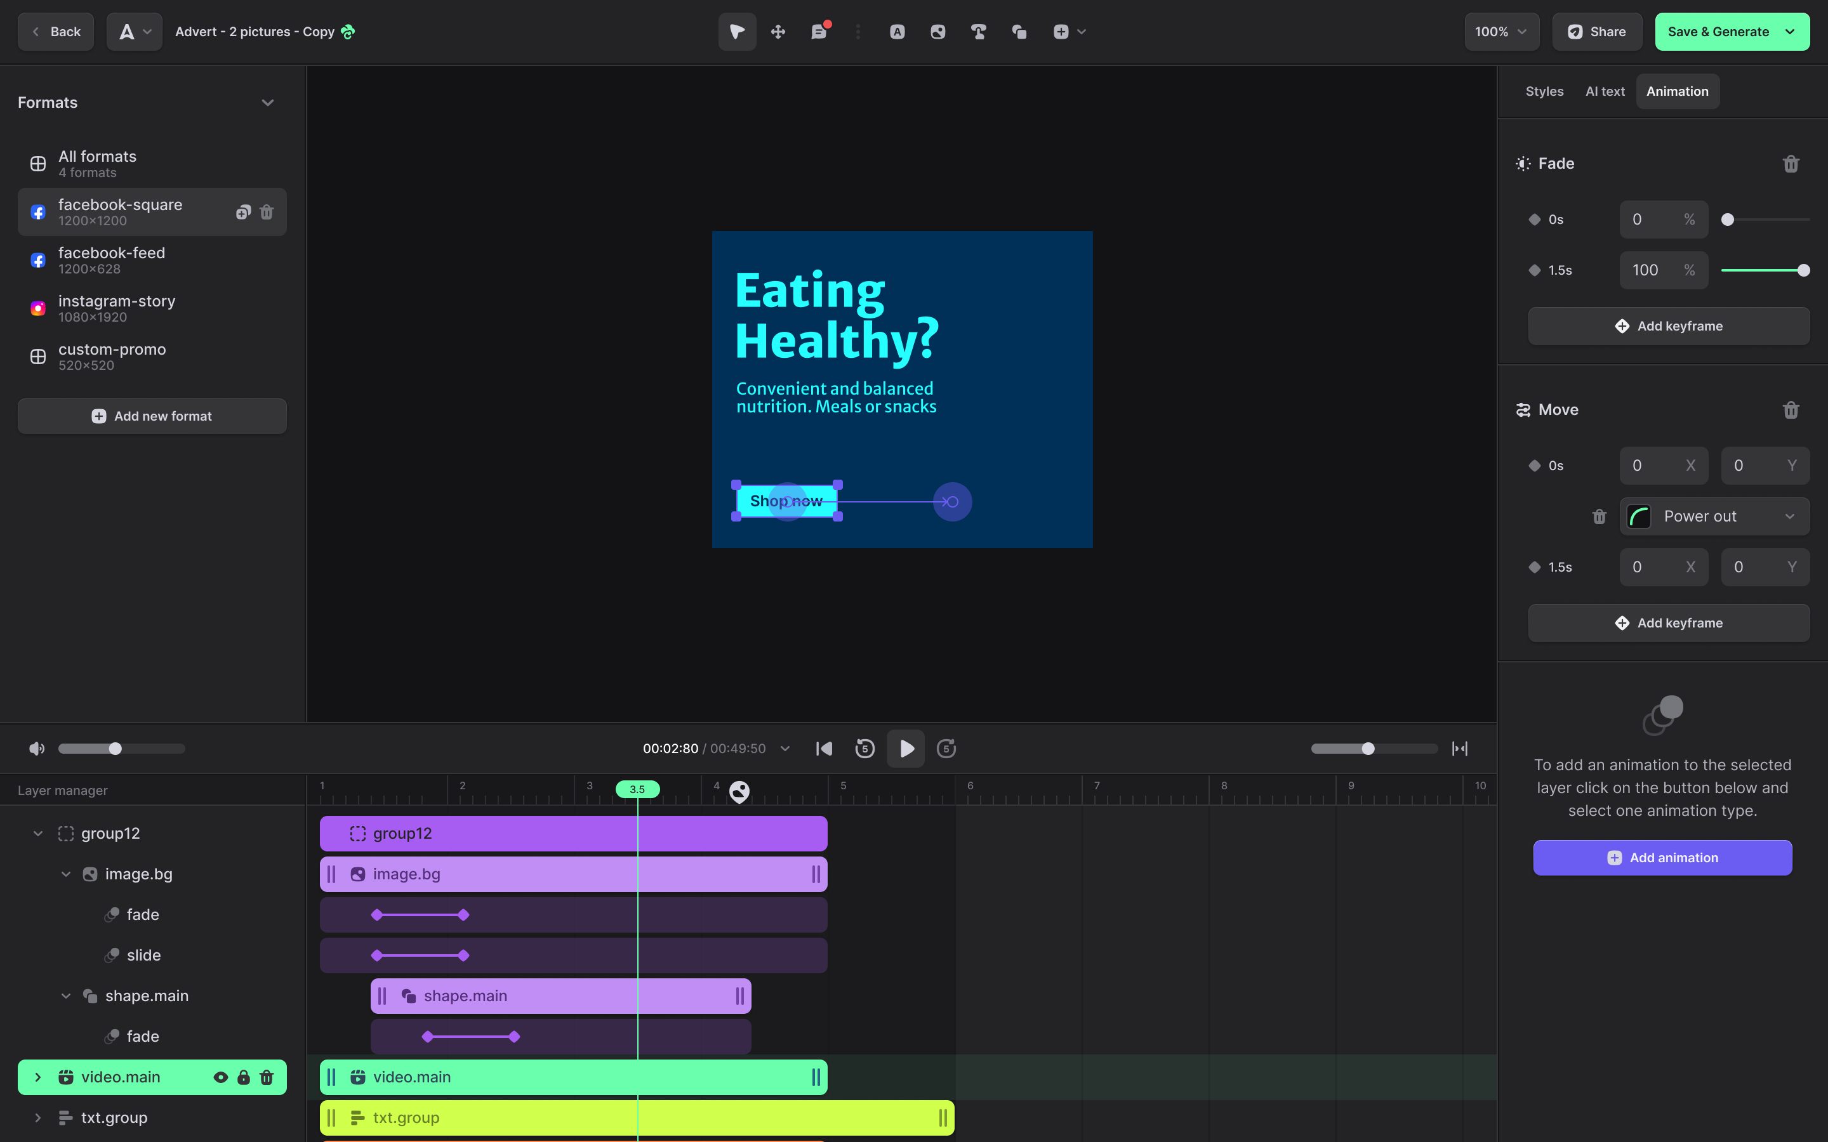Add a shape layer from toolbar
This screenshot has width=1828, height=1142.
(1019, 32)
